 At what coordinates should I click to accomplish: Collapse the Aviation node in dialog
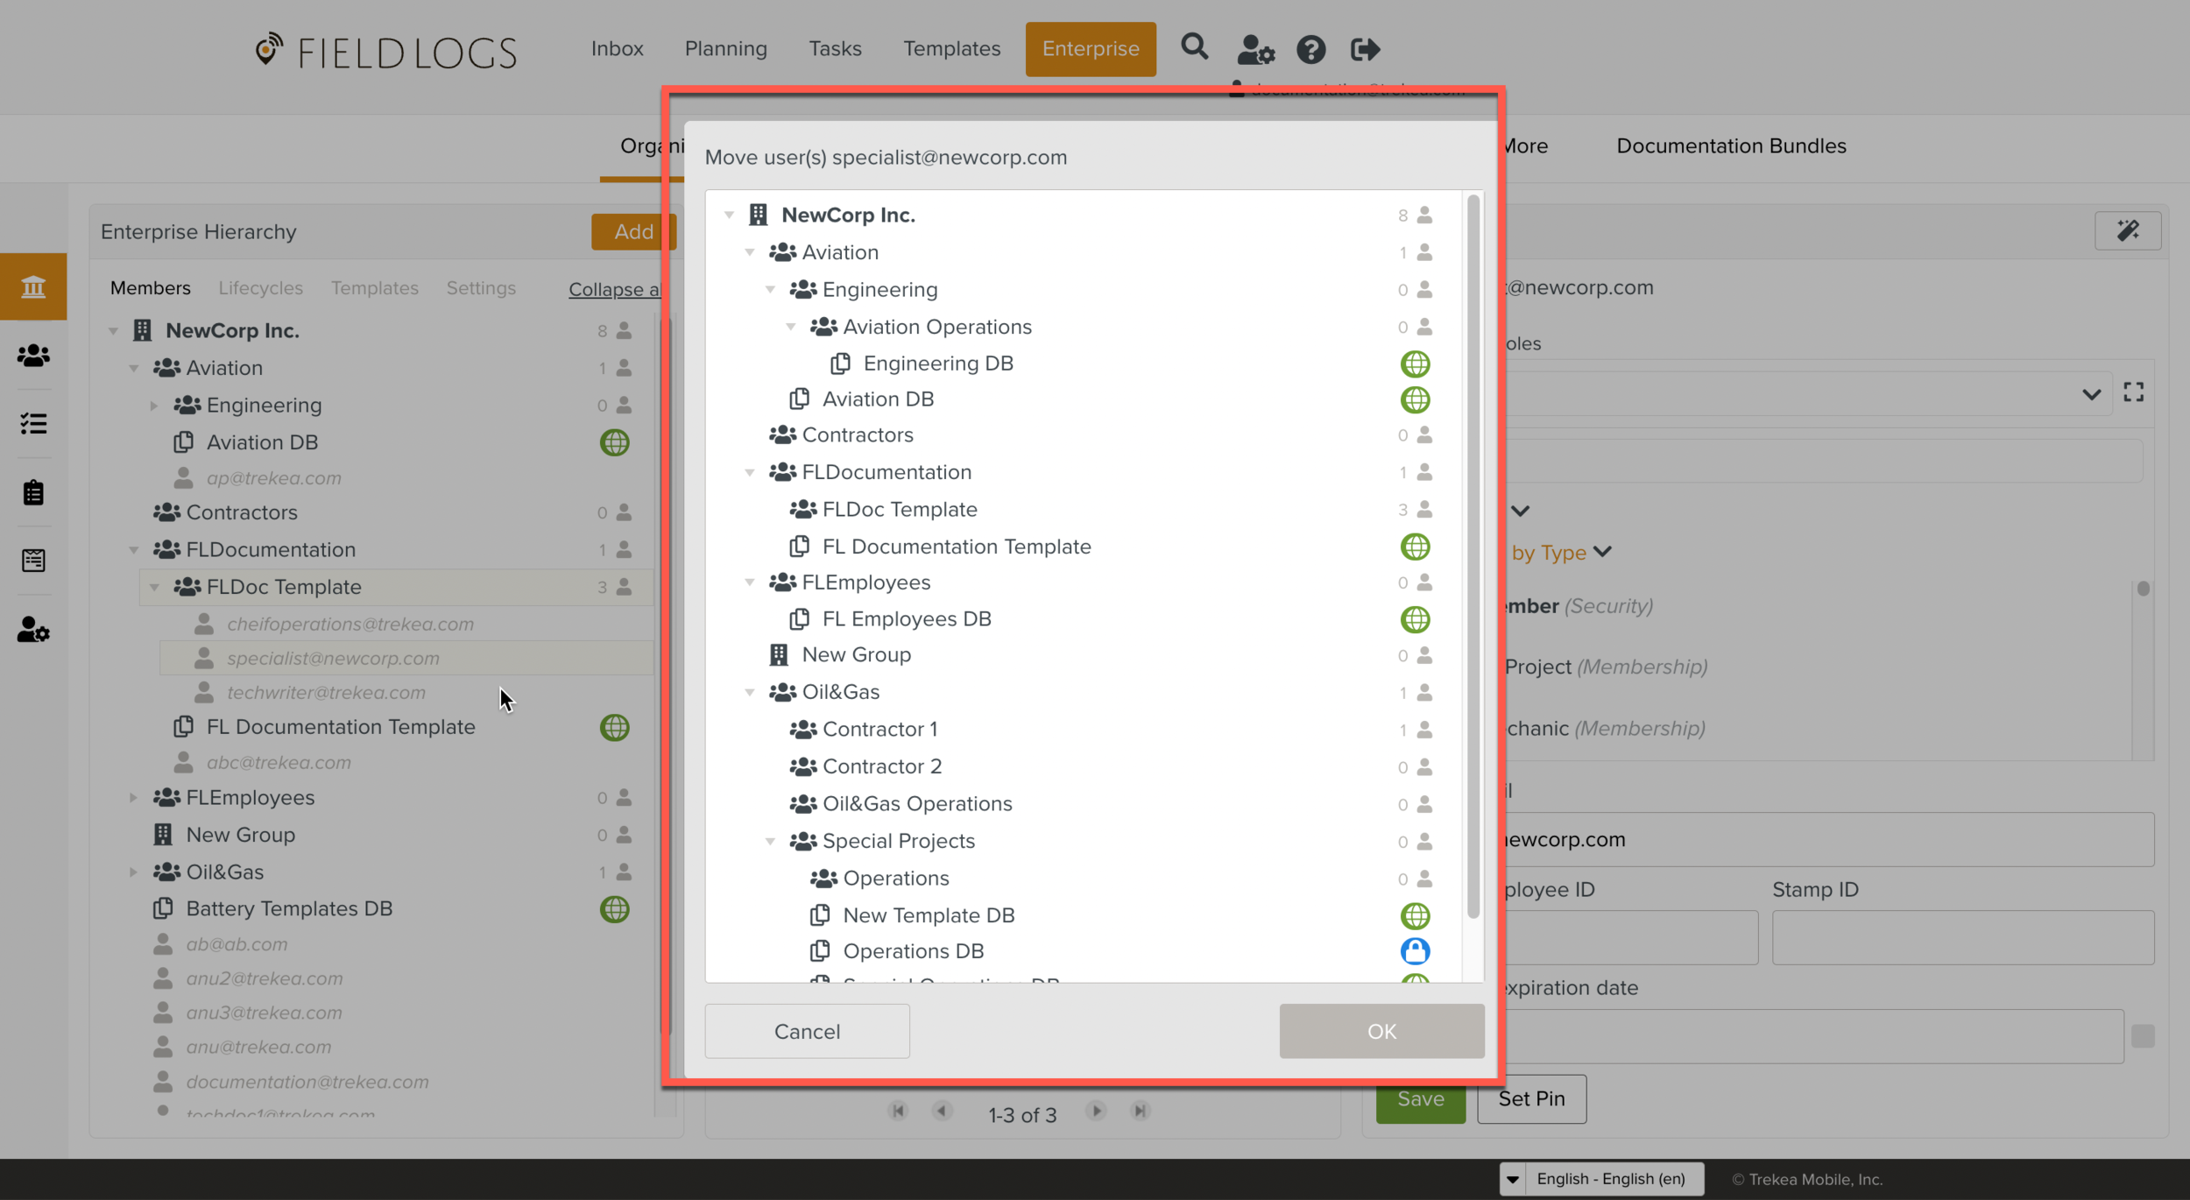[x=750, y=252]
